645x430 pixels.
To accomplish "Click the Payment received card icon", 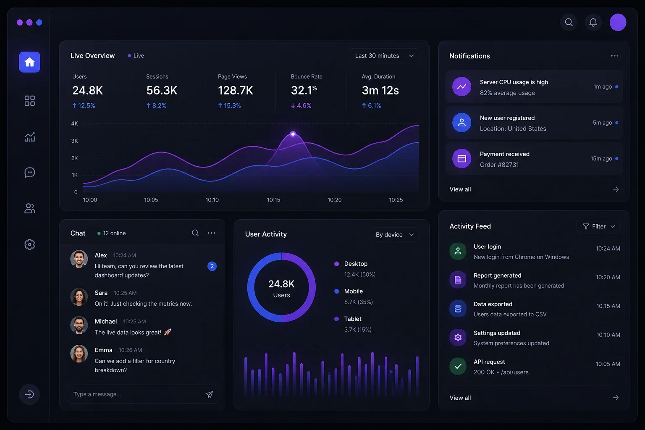I will point(461,159).
